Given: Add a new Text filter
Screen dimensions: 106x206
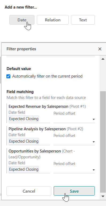Looking at the screenshot, I should pyautogui.click(x=83, y=20).
